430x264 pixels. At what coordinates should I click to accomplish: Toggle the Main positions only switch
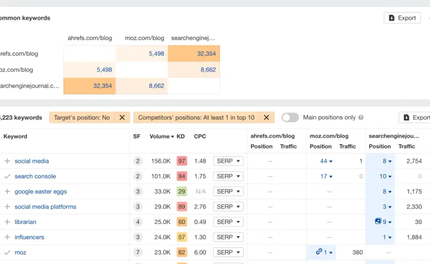[290, 117]
